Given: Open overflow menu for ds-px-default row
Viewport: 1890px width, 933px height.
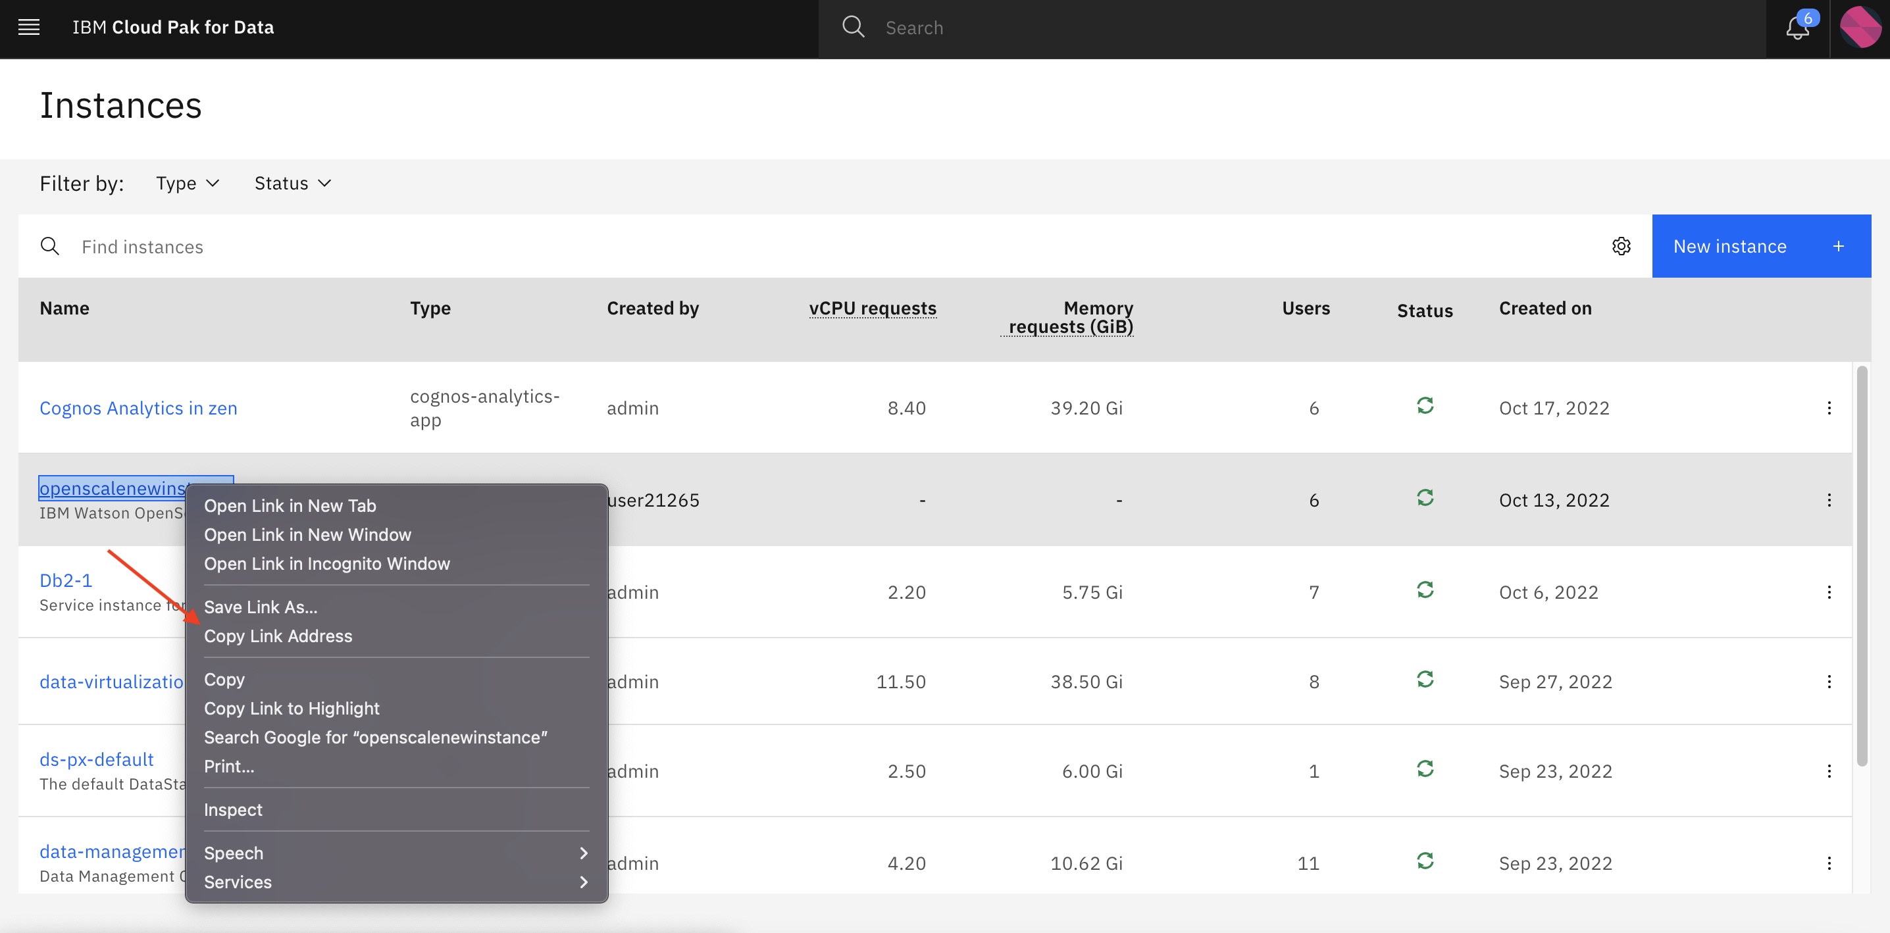Looking at the screenshot, I should (1828, 772).
